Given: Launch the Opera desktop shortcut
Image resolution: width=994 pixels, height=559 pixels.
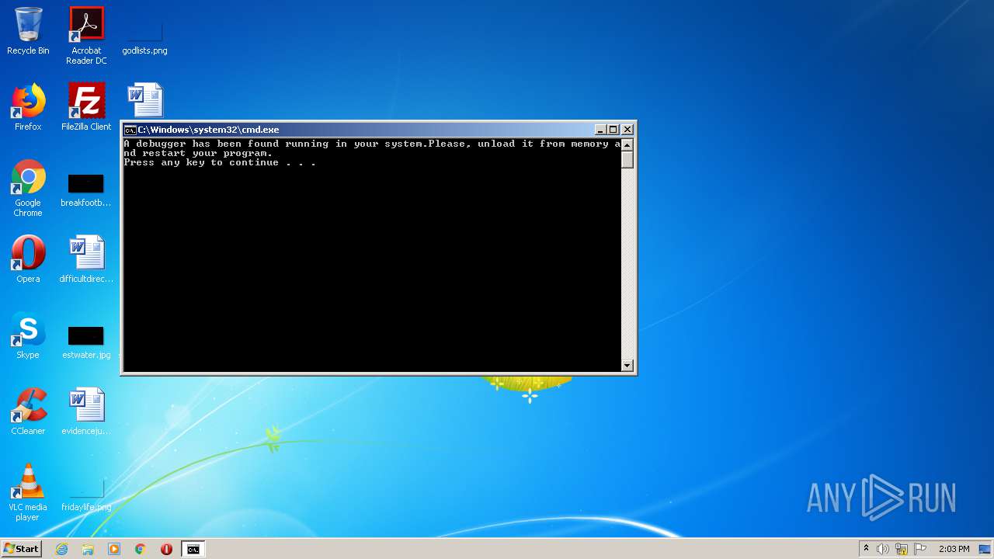Looking at the screenshot, I should (x=28, y=259).
